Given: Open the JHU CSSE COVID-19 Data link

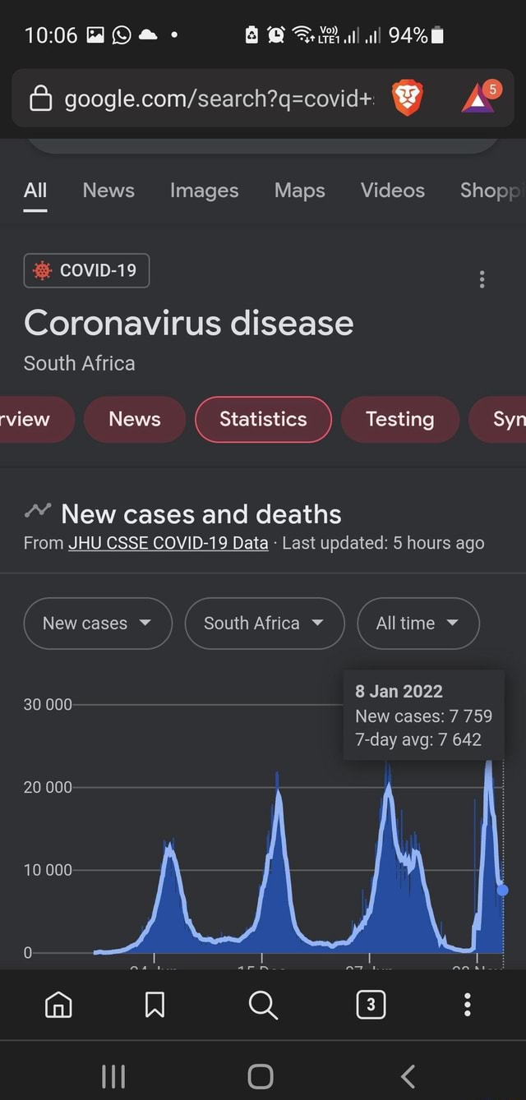Looking at the screenshot, I should [168, 542].
